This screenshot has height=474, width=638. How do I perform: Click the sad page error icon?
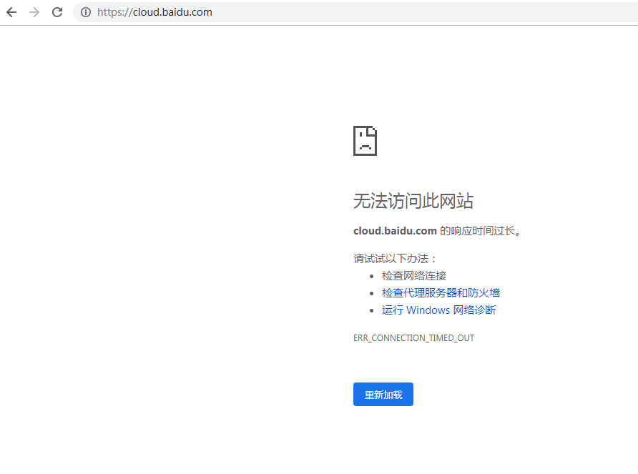point(365,141)
